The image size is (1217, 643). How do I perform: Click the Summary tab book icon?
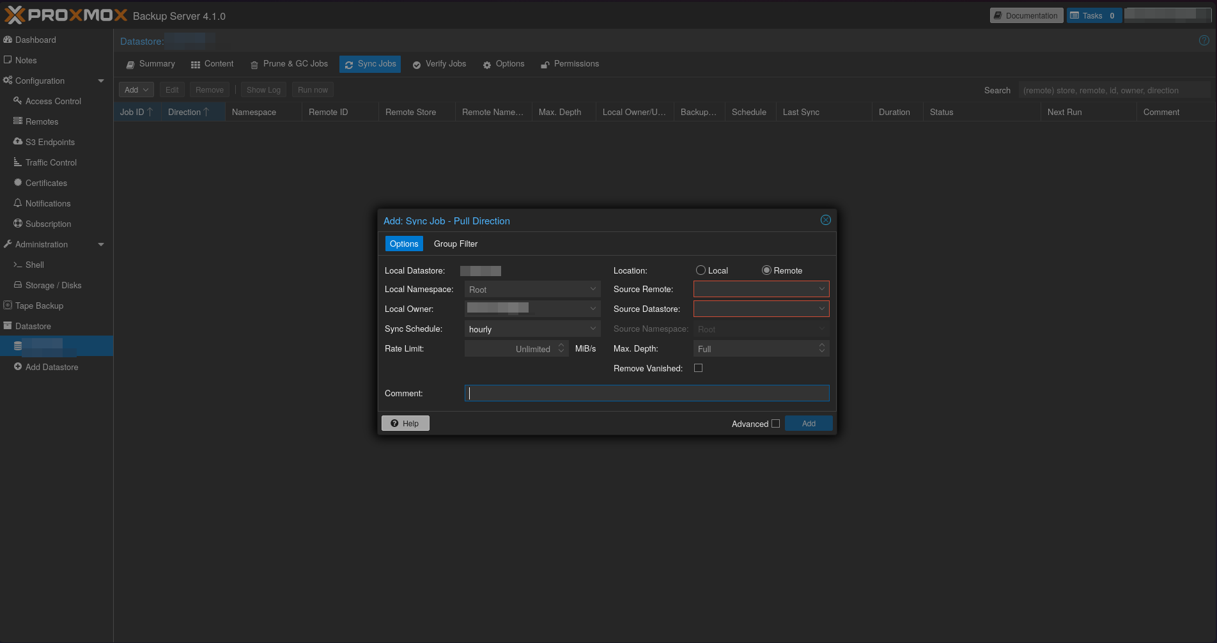coord(130,65)
